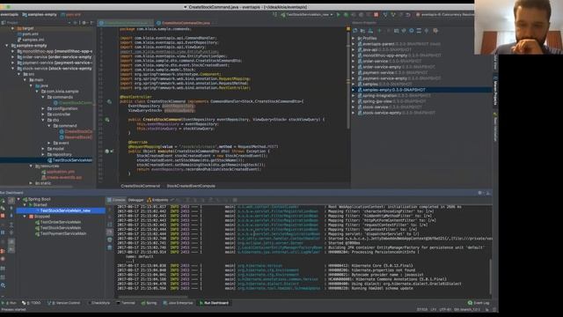Click Download sources icon in Maven toolbar

(370, 31)
